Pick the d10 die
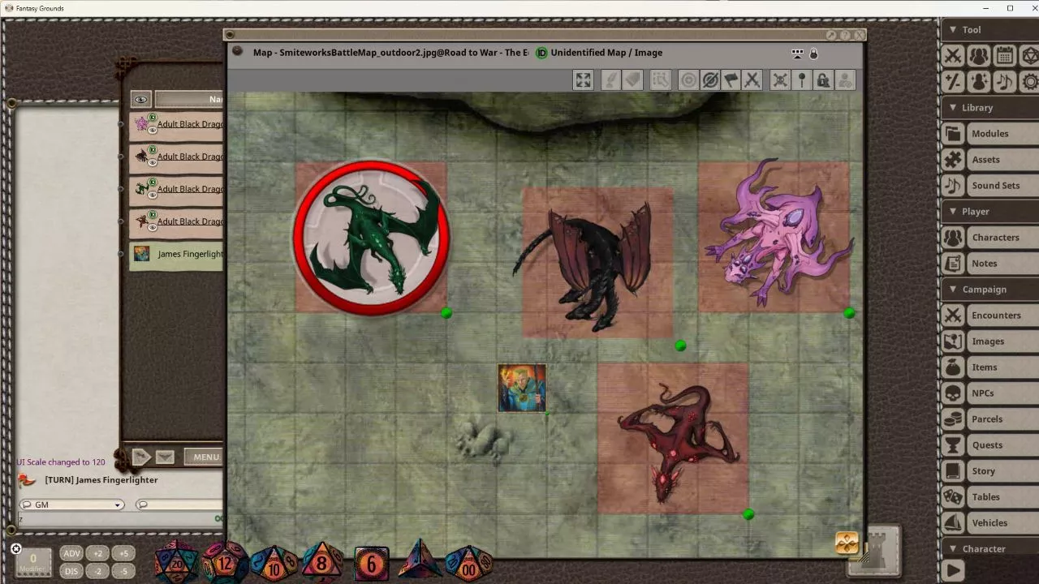 (x=274, y=563)
